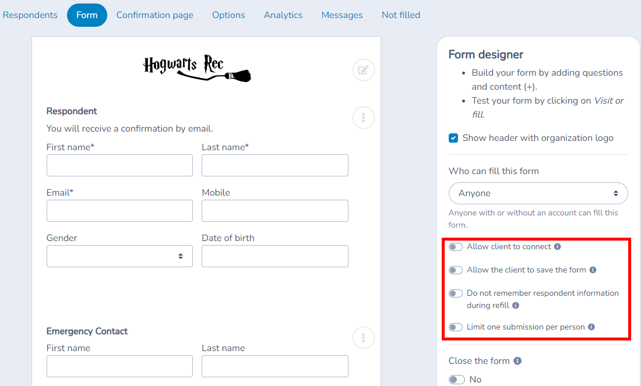Click info icon next to Close the form
The height and width of the screenshot is (386, 641).
(x=517, y=361)
